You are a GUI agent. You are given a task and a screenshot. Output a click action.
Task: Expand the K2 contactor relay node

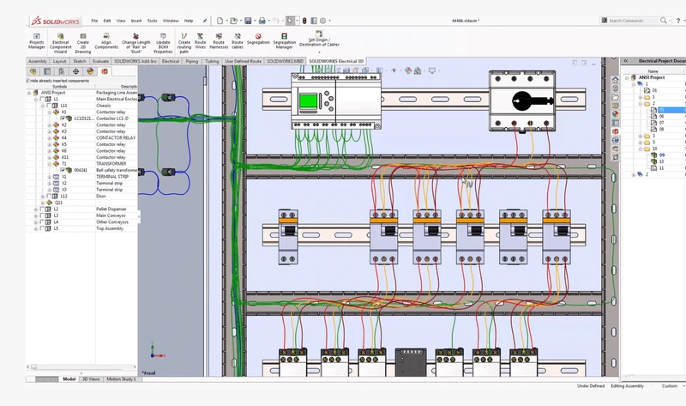coord(49,125)
